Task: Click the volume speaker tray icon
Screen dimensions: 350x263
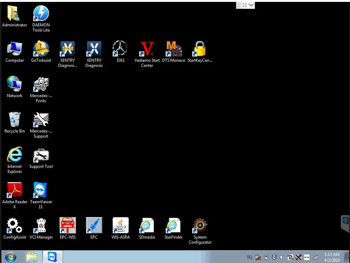Action: click(282, 257)
